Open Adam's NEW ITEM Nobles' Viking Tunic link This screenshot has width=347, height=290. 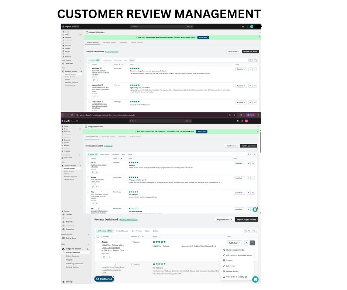click(113, 248)
